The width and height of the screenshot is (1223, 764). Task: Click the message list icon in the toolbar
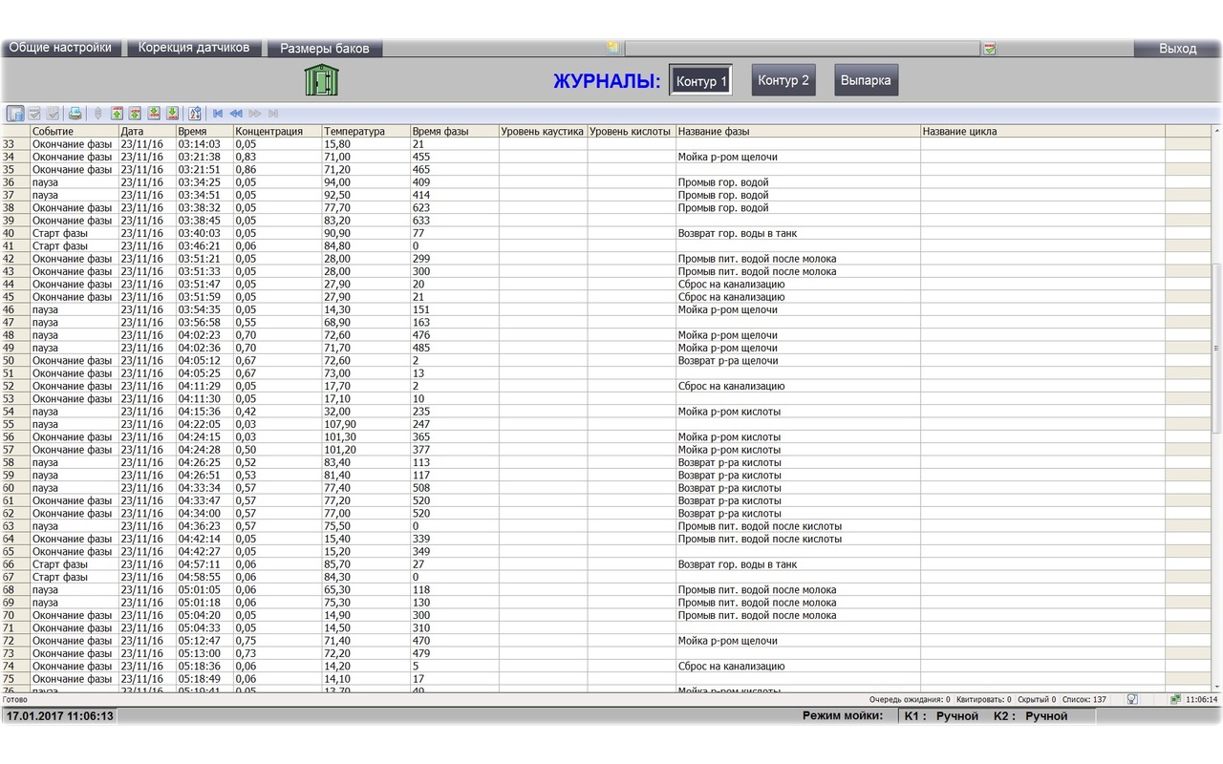(x=15, y=113)
